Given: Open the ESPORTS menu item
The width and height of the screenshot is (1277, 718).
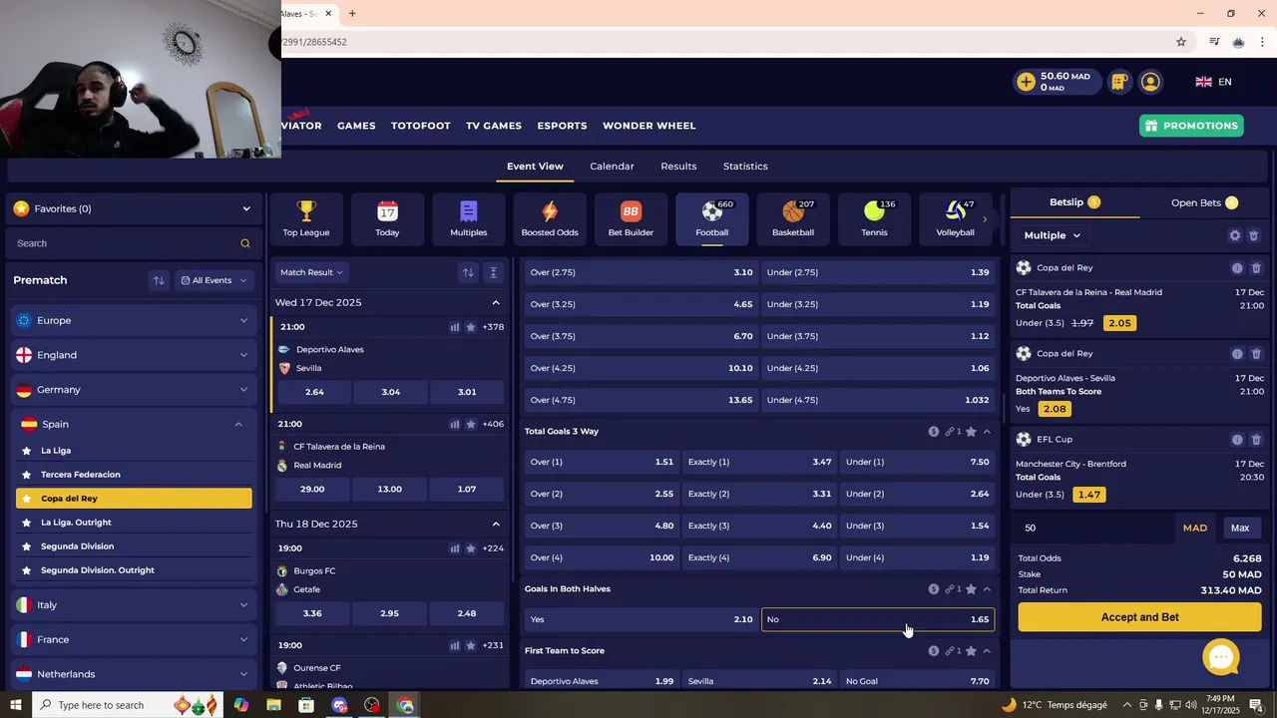Looking at the screenshot, I should click(x=562, y=126).
